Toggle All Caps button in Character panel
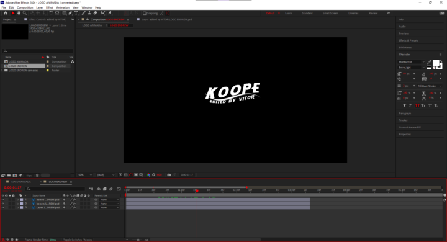The width and height of the screenshot is (447, 242). 417,105
